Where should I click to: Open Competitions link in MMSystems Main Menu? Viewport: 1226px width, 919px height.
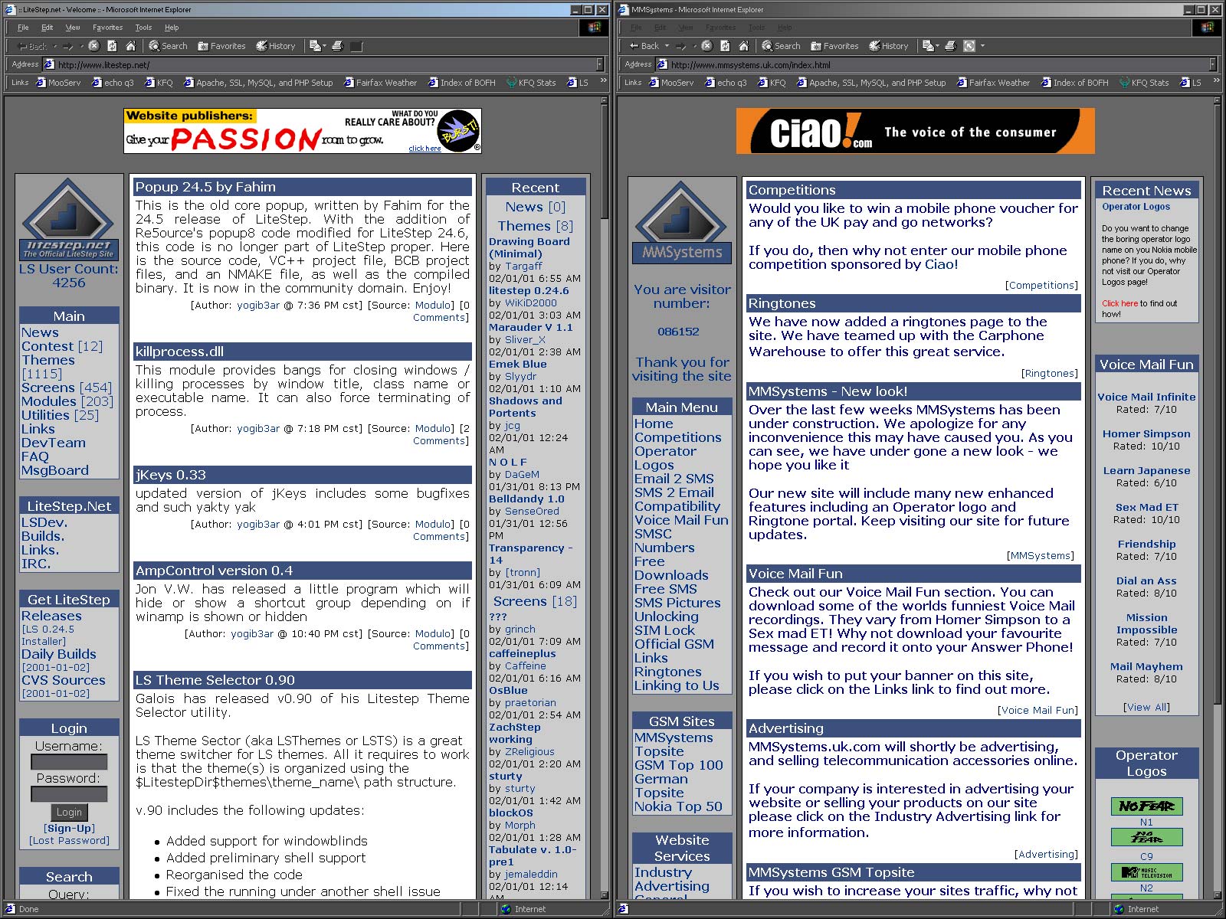tap(678, 437)
